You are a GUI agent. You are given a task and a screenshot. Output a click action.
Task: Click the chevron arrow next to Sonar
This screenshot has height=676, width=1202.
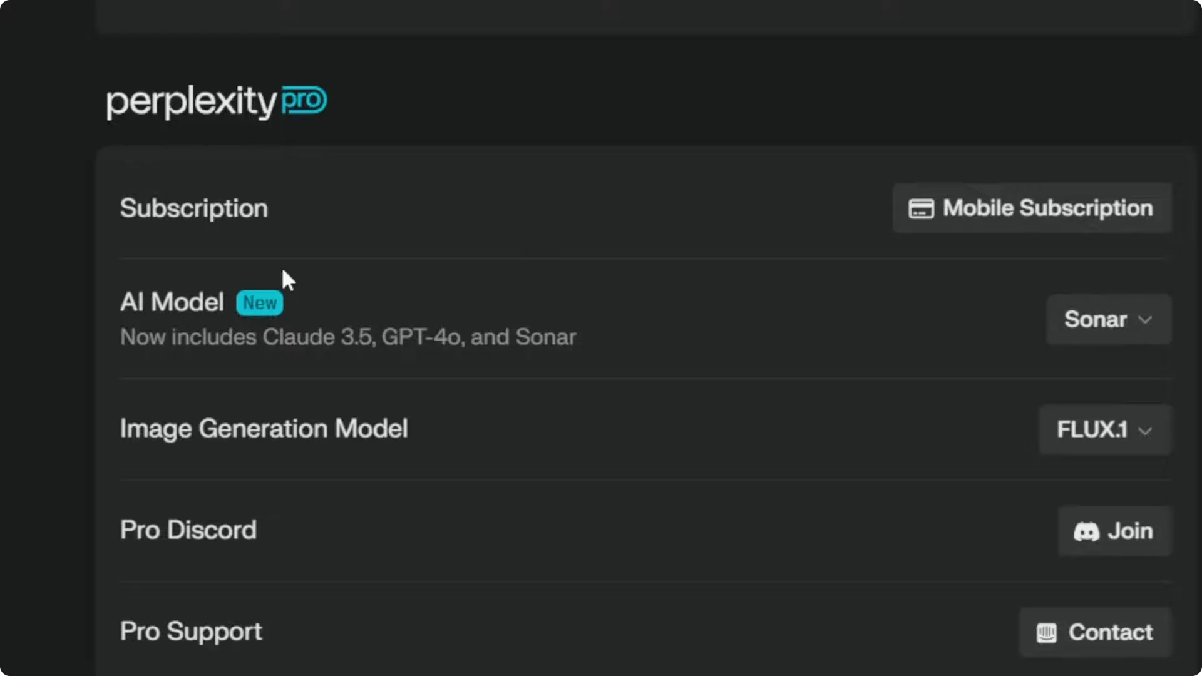point(1146,320)
